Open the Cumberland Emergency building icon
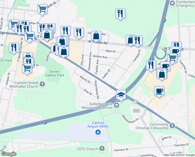195x157 pixels. pyautogui.click(x=172, y=3)
